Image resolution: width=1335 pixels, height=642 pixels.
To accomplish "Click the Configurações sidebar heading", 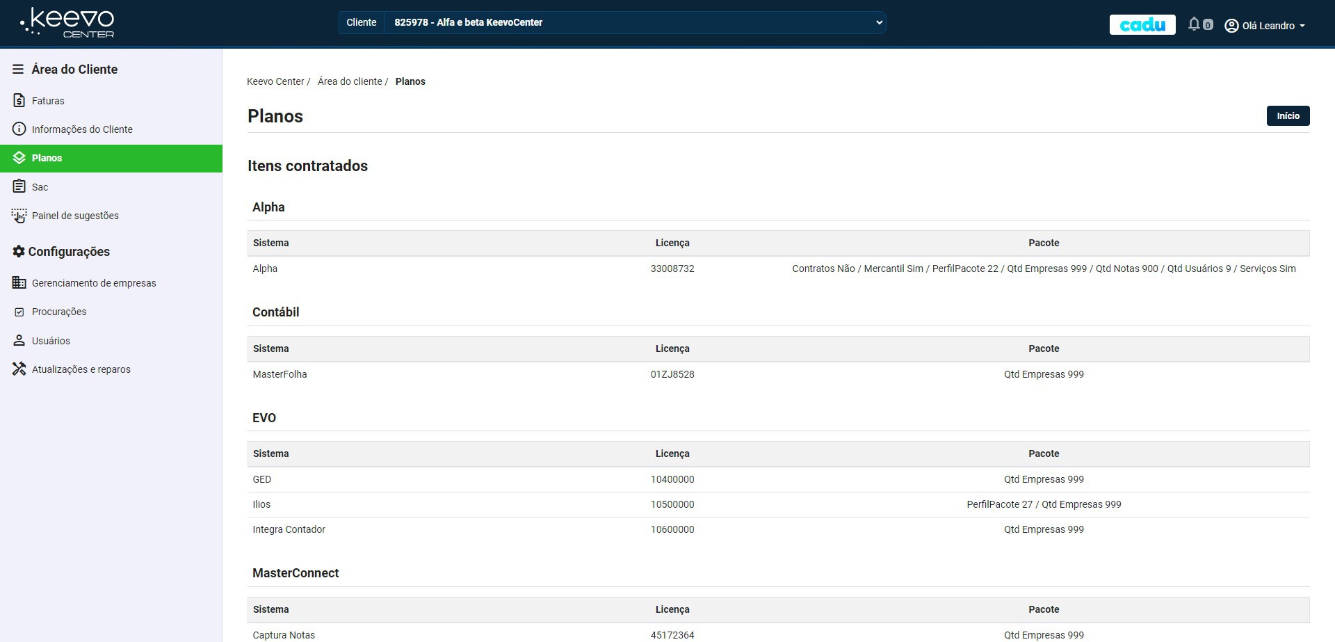I will pyautogui.click(x=69, y=252).
